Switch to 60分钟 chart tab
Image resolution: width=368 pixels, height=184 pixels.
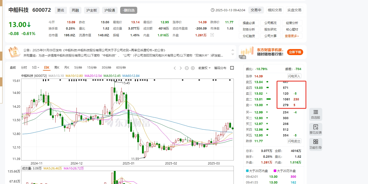[121, 68]
